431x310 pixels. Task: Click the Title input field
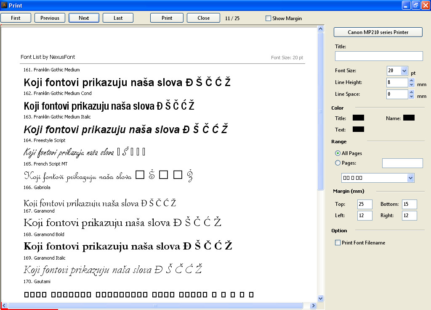[379, 56]
